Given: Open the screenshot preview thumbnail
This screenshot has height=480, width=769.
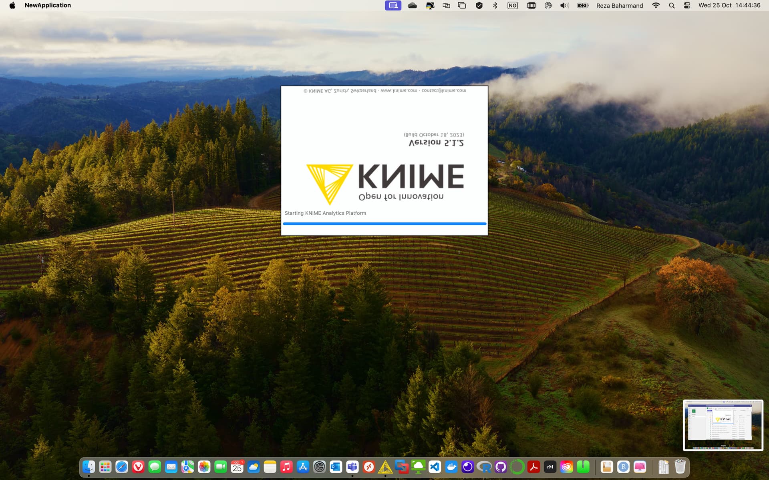Looking at the screenshot, I should tap(723, 425).
